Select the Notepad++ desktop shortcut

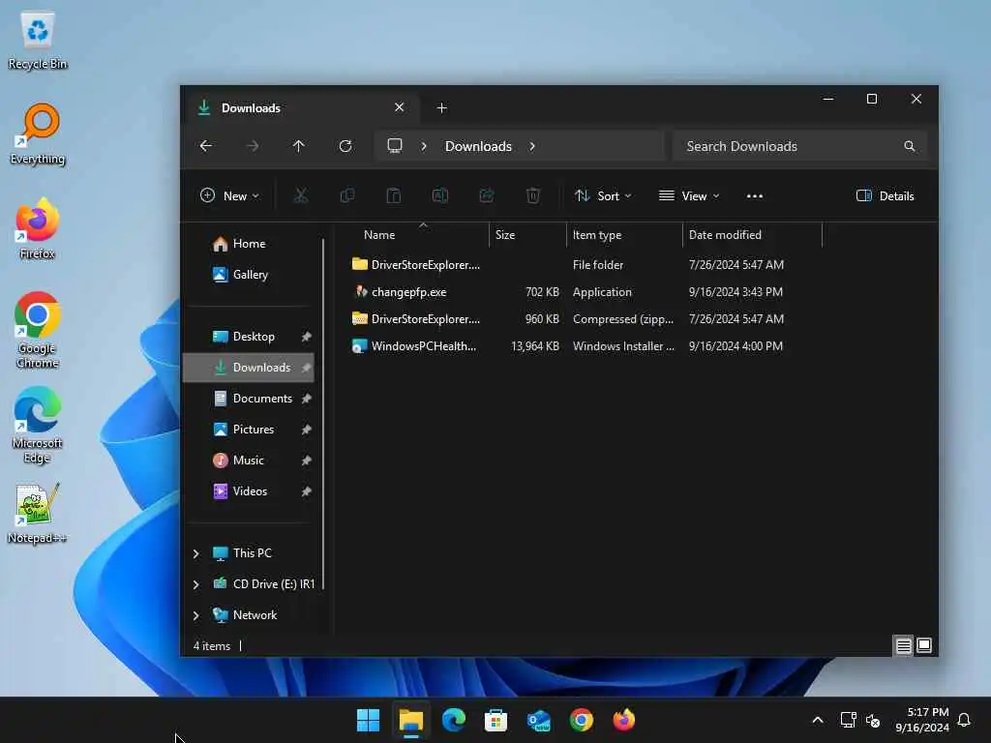[38, 514]
